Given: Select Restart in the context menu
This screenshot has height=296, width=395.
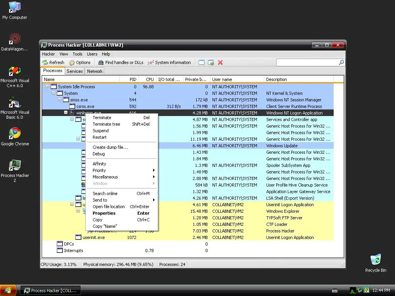Looking at the screenshot, I should pos(122,137).
